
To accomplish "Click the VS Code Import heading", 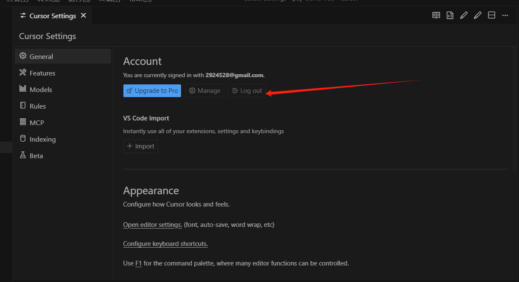I will coord(146,118).
